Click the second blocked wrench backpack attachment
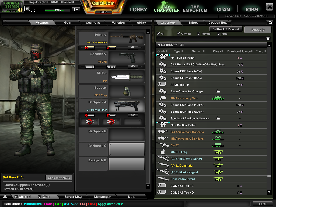The image size is (310, 207). 111,122
